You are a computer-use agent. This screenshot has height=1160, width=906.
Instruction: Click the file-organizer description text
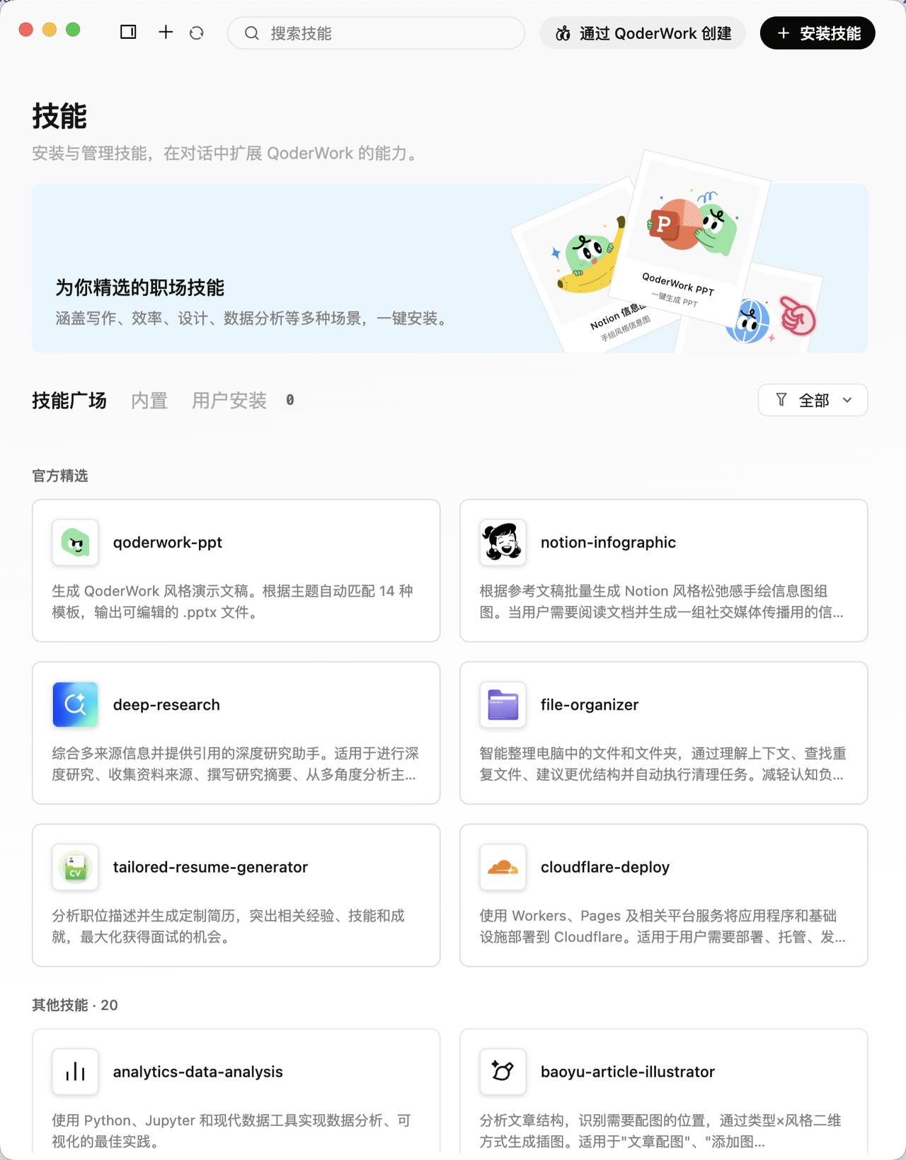(663, 764)
